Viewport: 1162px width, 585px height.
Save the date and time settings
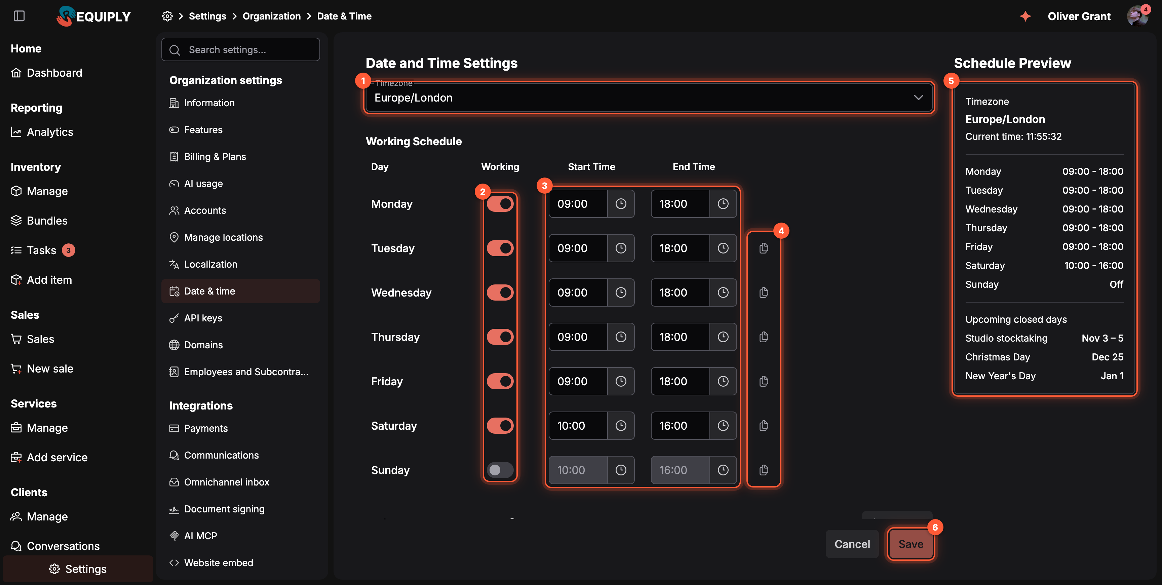point(910,544)
